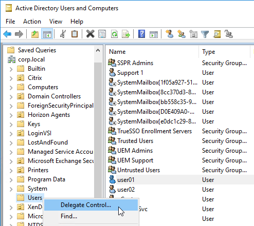Viewport: 254px width, 226px height.
Task: Click the Support 1 user icon
Action: click(x=112, y=72)
